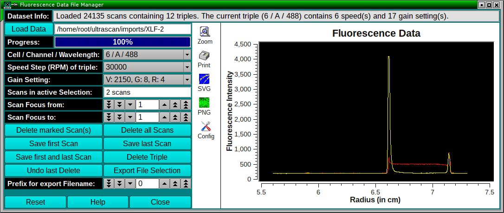The height and width of the screenshot is (213, 504).
Task: Click Save last Scan button
Action: coord(147,143)
